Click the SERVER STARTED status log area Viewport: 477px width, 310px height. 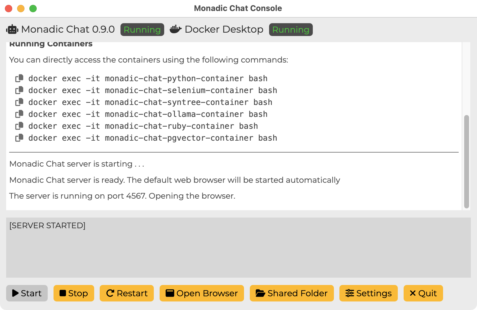point(238,247)
